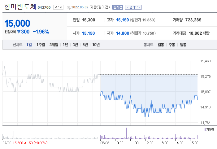Viewport: 217px width, 149px height.
Task: Click the 14,916 y-axis label
Action: point(205,107)
